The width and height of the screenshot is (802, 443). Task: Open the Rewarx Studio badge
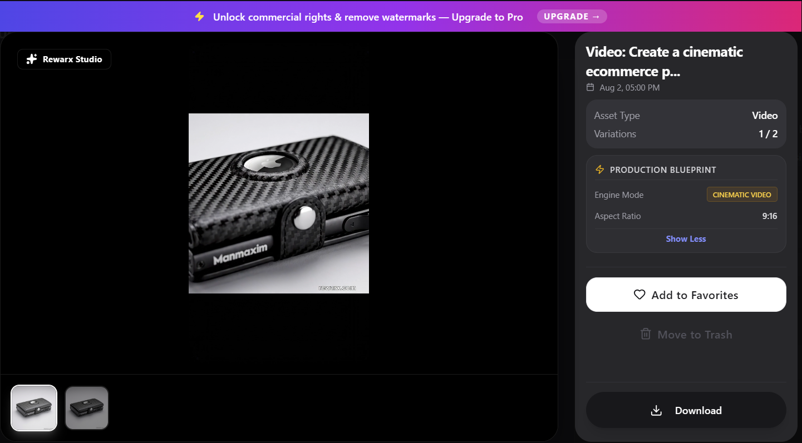click(x=65, y=59)
